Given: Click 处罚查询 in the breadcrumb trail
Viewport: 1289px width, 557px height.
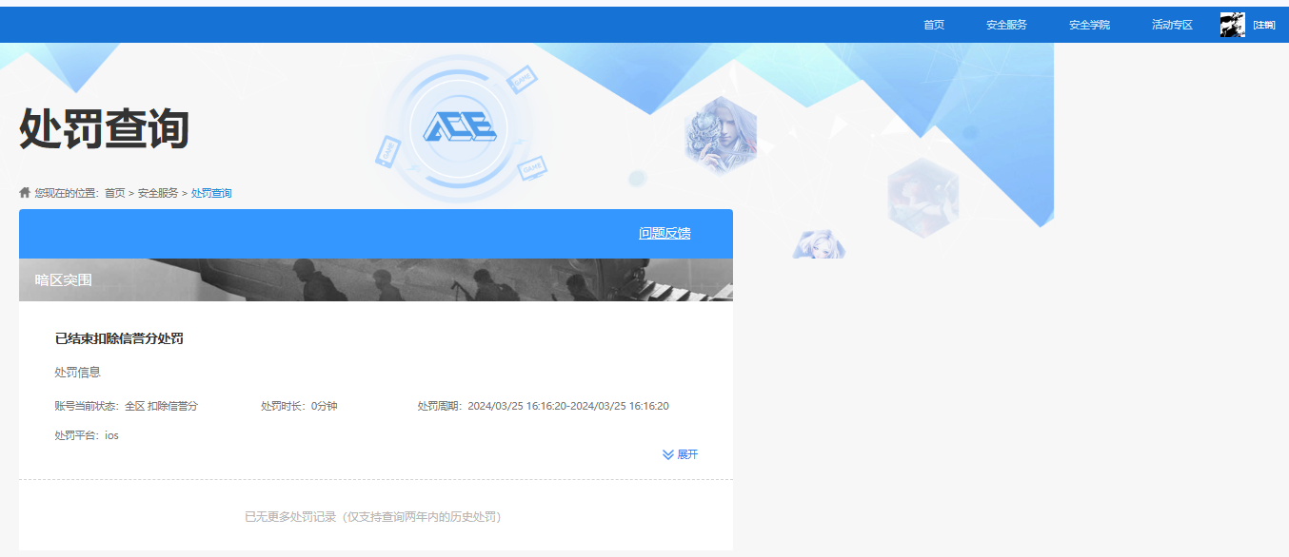Looking at the screenshot, I should 211,193.
